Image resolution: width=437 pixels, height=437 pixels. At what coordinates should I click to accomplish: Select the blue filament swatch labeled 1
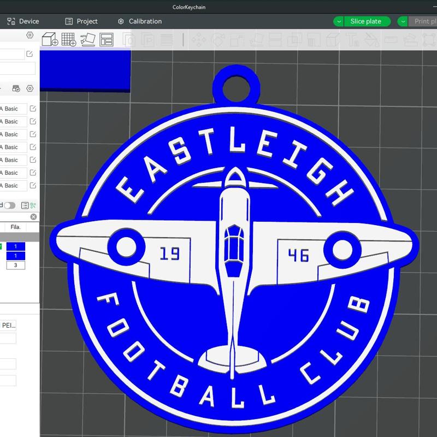click(15, 245)
